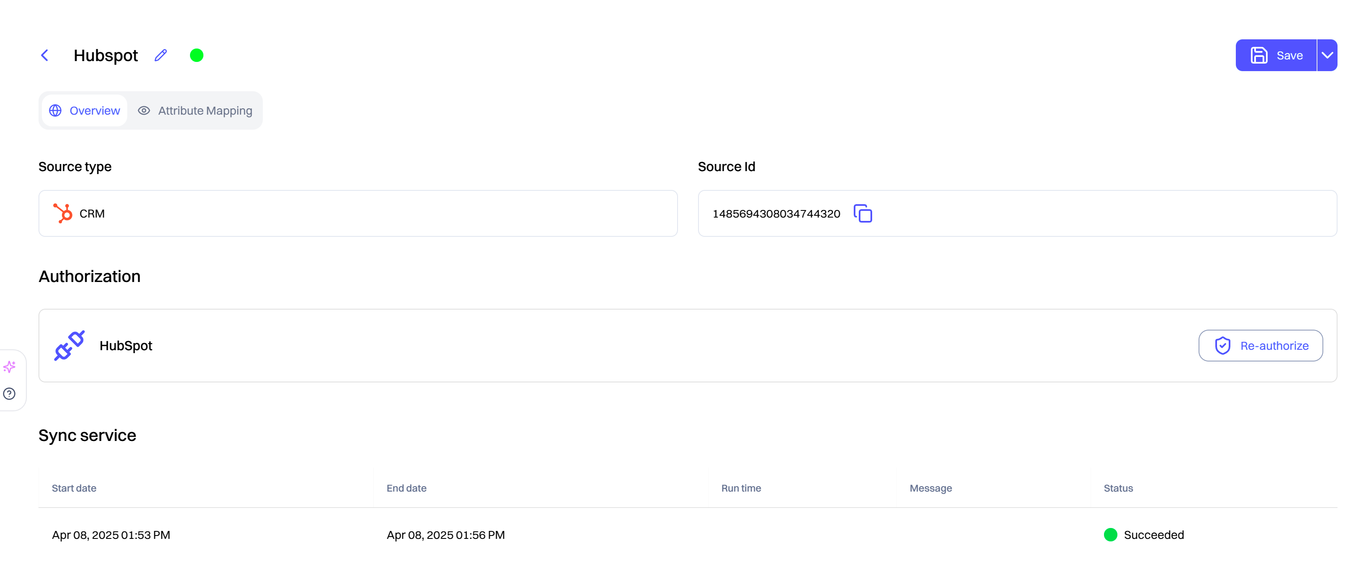1371x569 pixels.
Task: Select the end date Apr 08, 2025 01:56 PM
Action: (445, 535)
